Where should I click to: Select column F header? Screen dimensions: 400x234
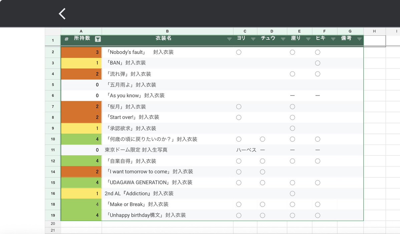(x=325, y=31)
